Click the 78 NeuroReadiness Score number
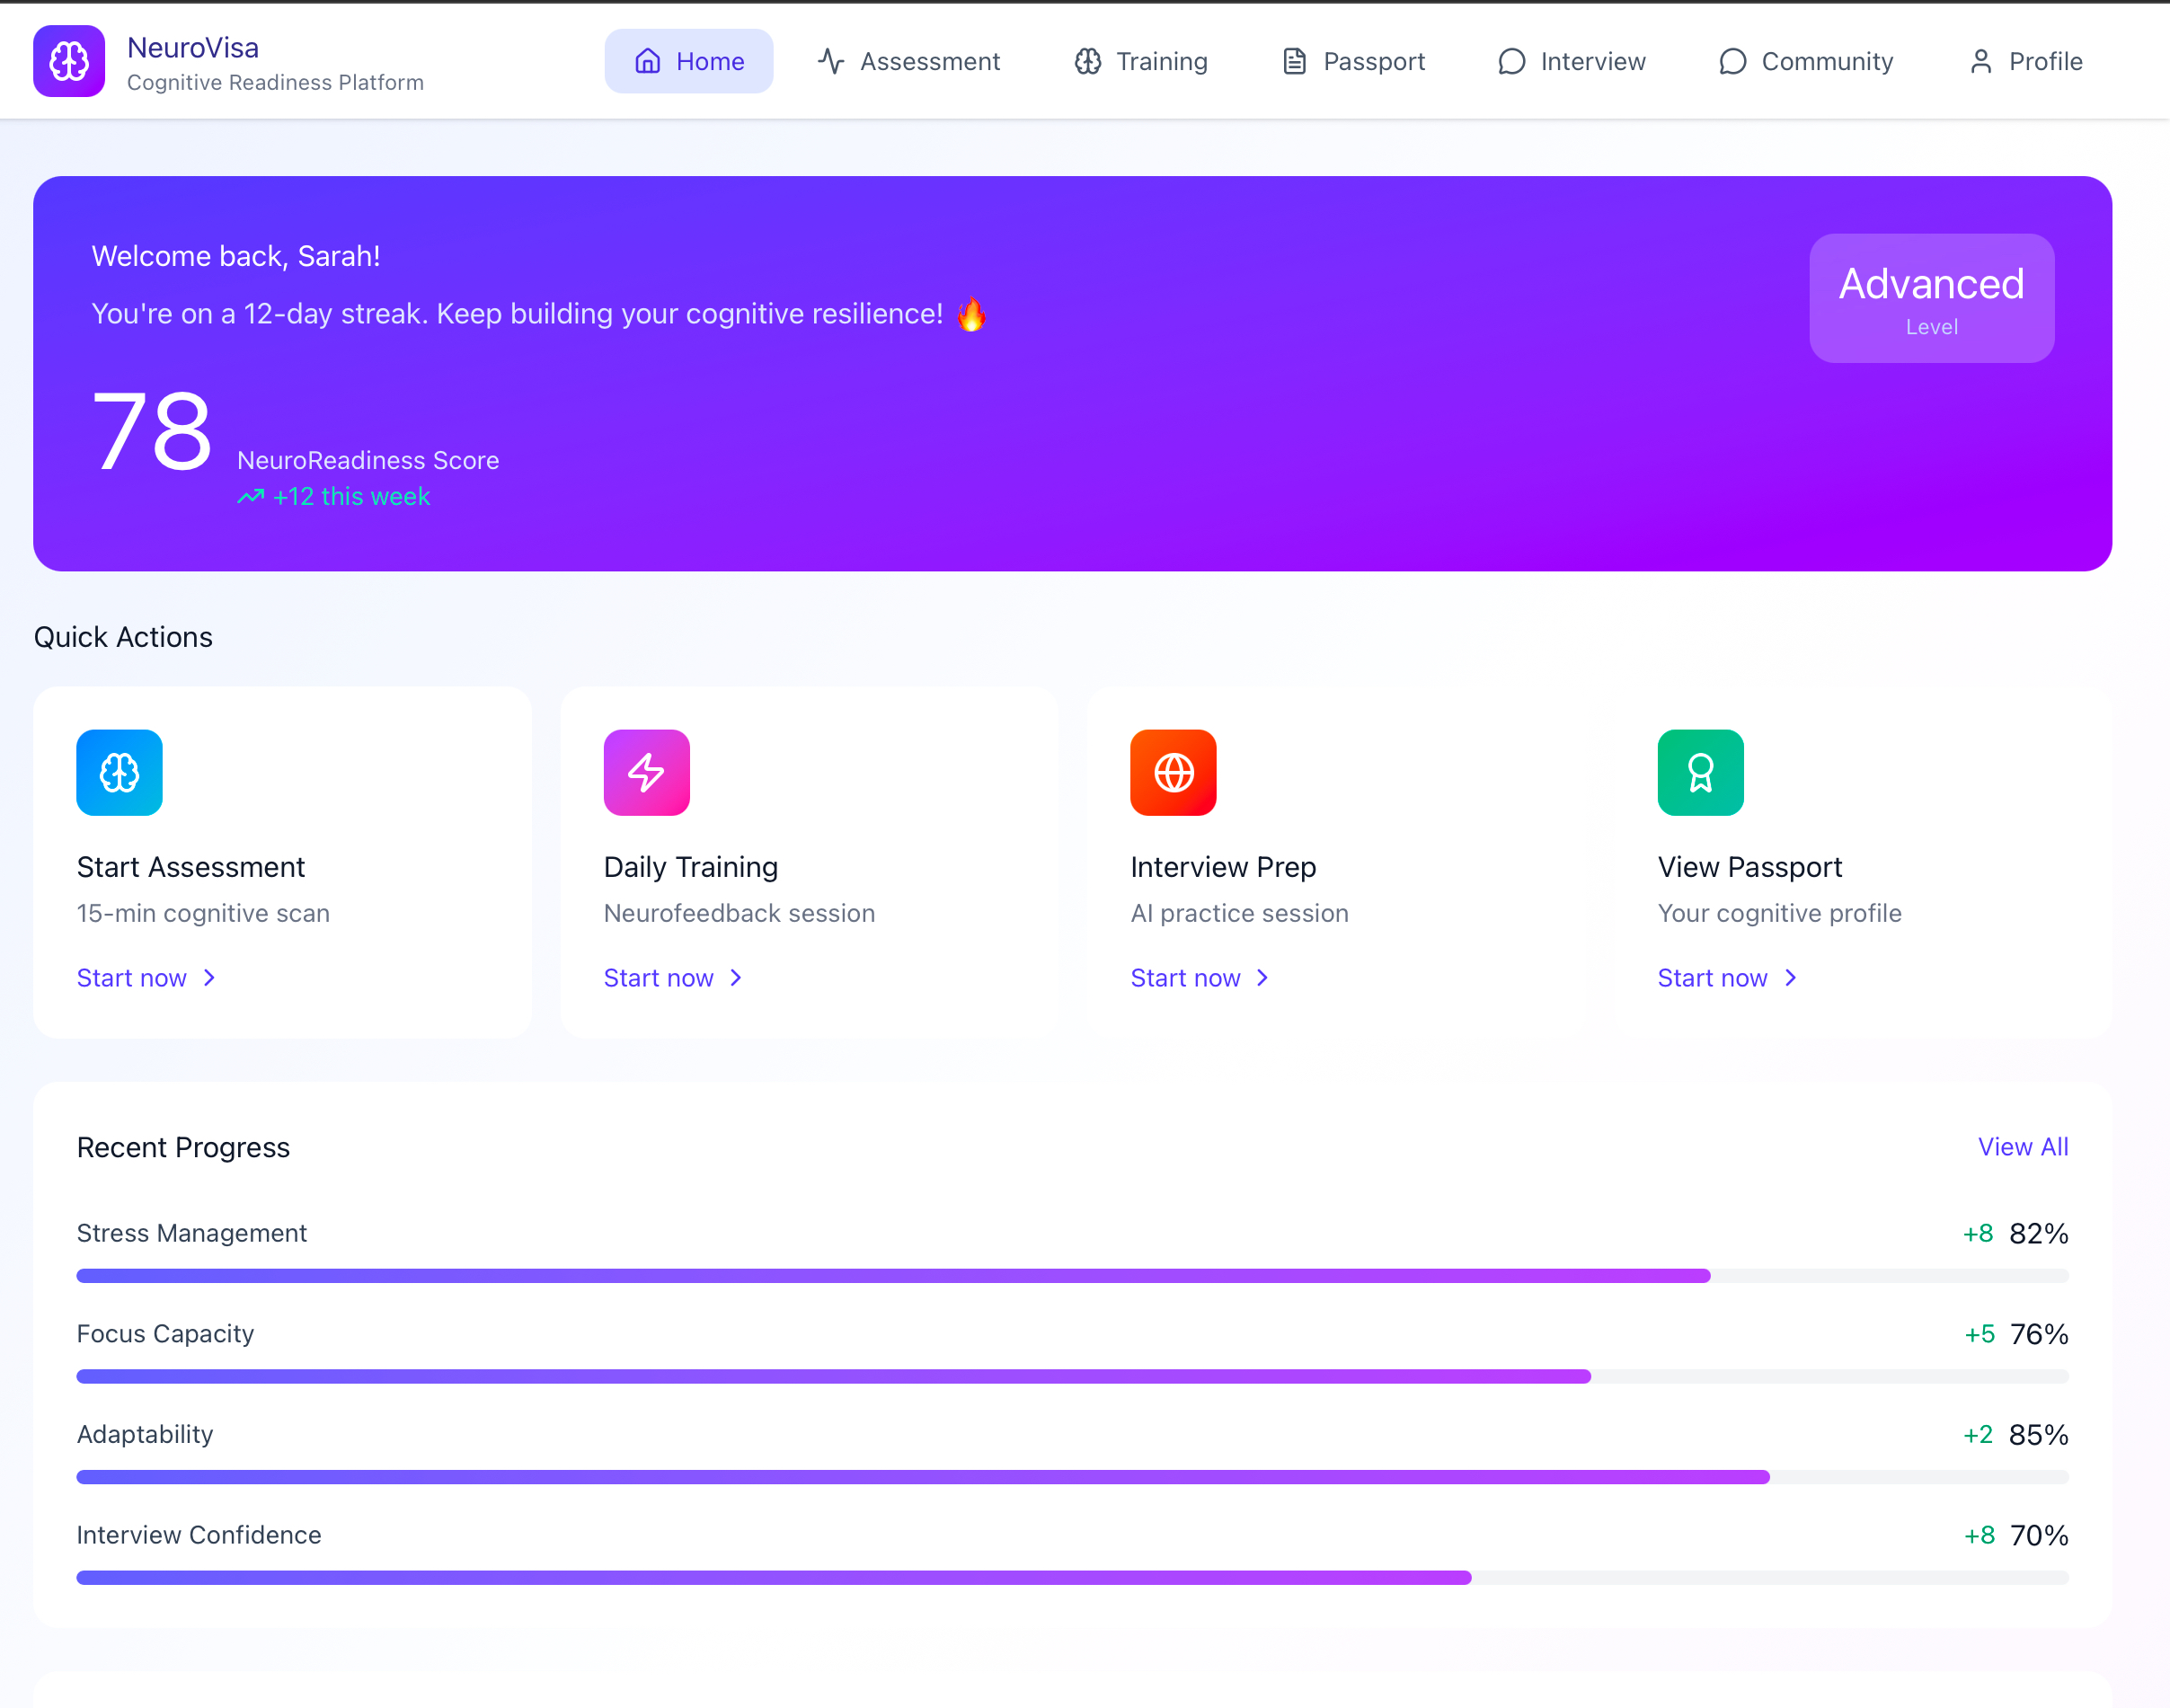Viewport: 2170px width, 1708px height. point(152,432)
